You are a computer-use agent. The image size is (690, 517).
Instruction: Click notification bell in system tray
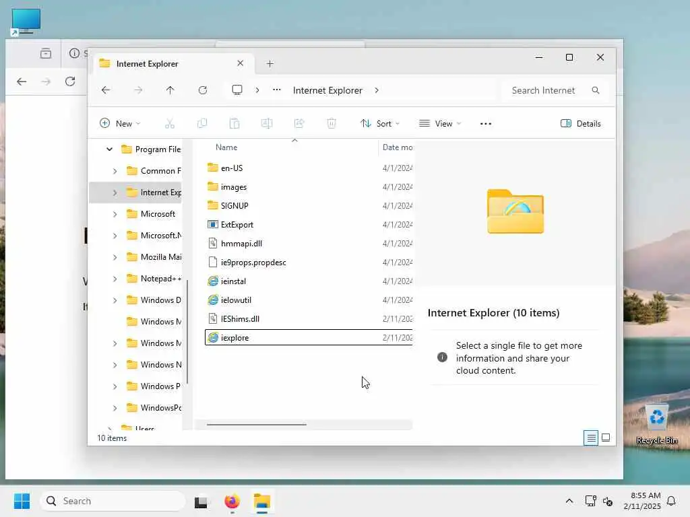click(x=671, y=501)
